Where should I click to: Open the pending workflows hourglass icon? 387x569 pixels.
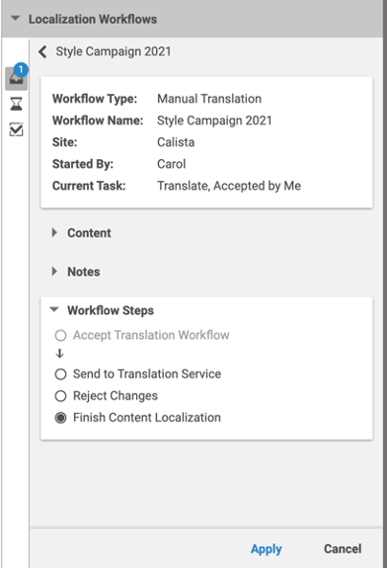(16, 104)
